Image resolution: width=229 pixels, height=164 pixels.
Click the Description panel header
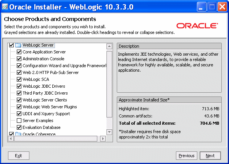pos(169,46)
